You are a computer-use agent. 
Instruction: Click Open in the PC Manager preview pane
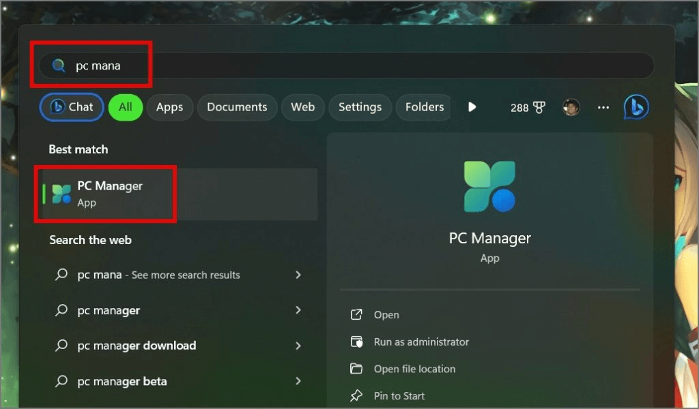386,315
